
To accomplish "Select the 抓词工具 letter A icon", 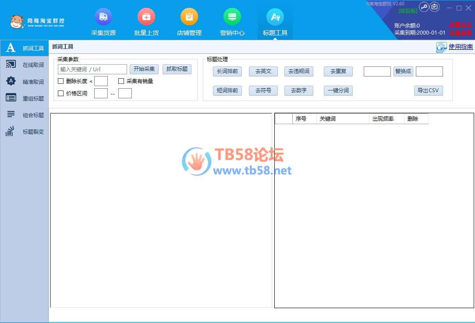I will [11, 48].
